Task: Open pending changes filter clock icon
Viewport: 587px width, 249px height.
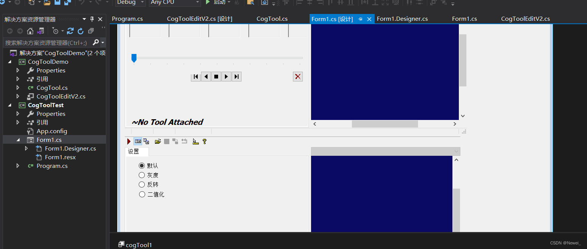Action: tap(56, 31)
